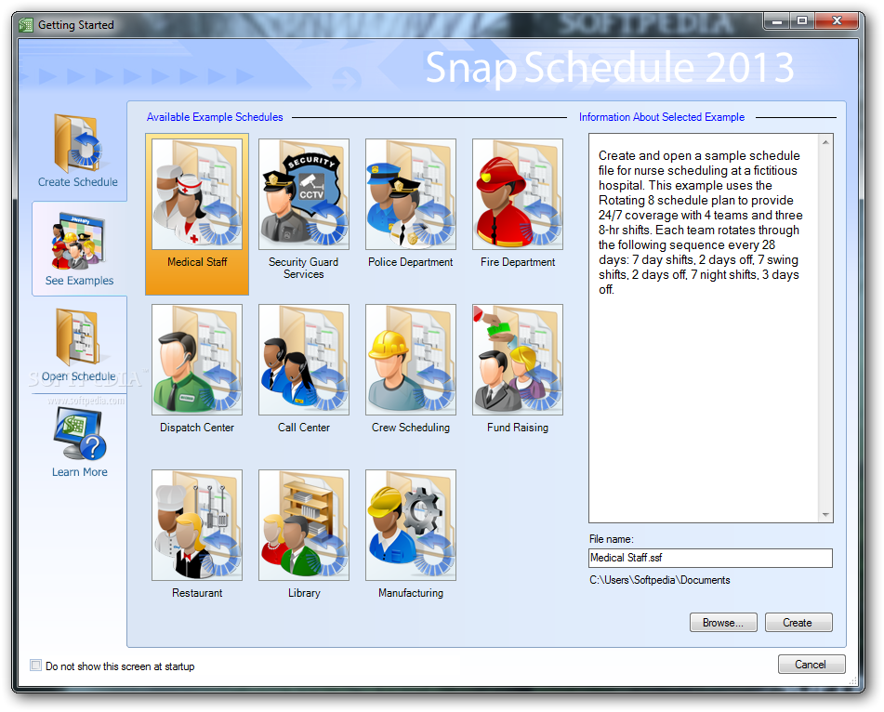Click the C:\Users\Softpedia\Documents path text
Image resolution: width=884 pixels, height=712 pixels.
660,580
